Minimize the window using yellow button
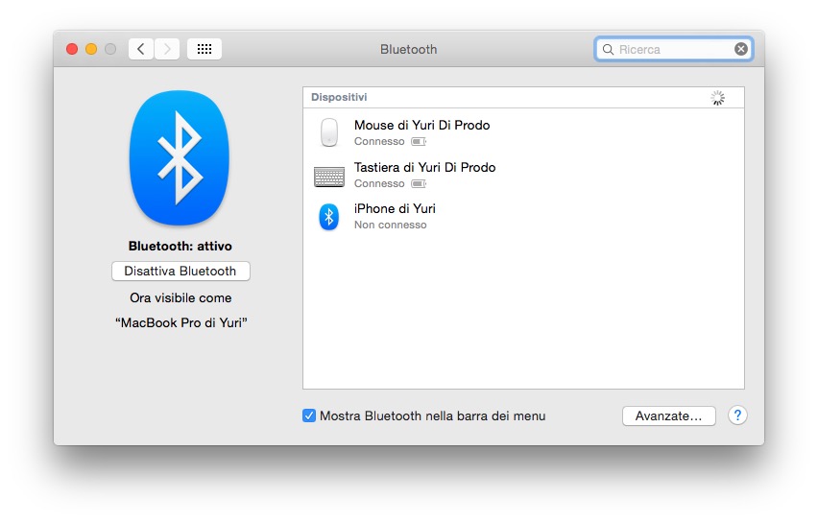Viewport: 818px width, 522px height. 91,49
